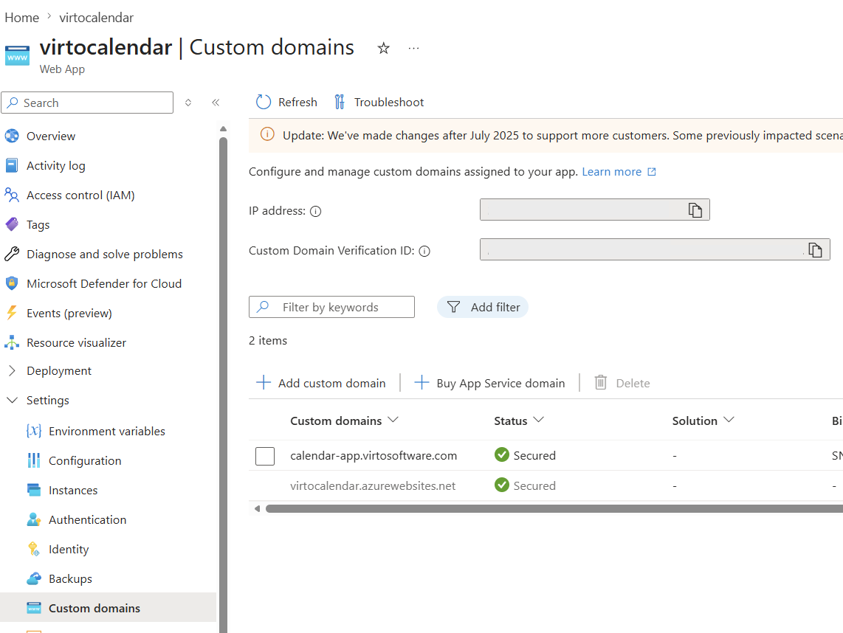Click Secured status of virtocalendar.azurewebsites.net row
Viewport: 843px width, 633px height.
(526, 485)
